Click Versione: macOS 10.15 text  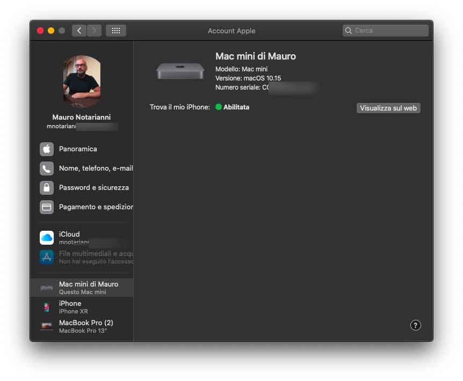(x=248, y=78)
